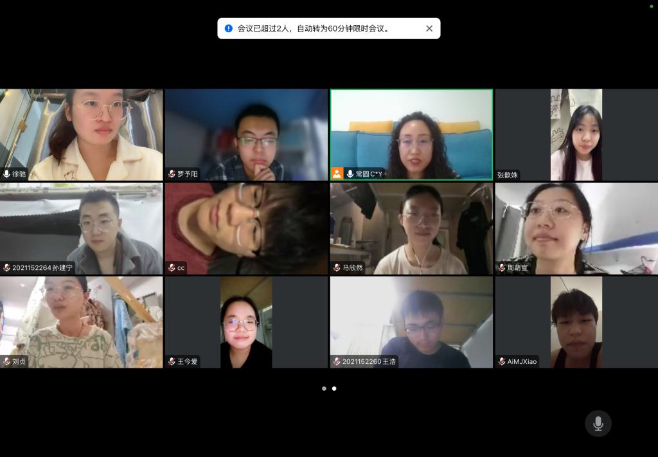This screenshot has height=457, width=658.
Task: Click muted mic icon beside AiMJXiao
Action: [502, 361]
